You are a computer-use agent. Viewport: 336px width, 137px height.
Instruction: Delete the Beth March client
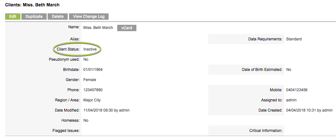(x=57, y=17)
